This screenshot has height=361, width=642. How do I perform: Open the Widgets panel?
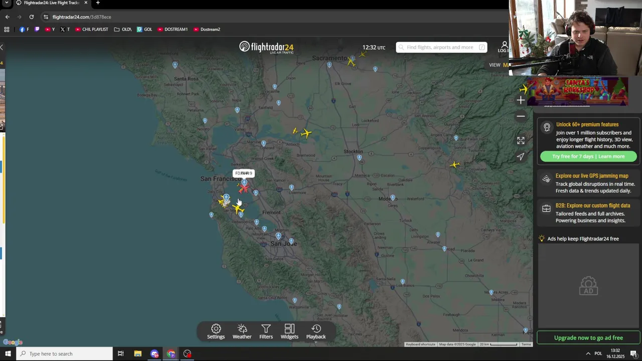click(289, 331)
